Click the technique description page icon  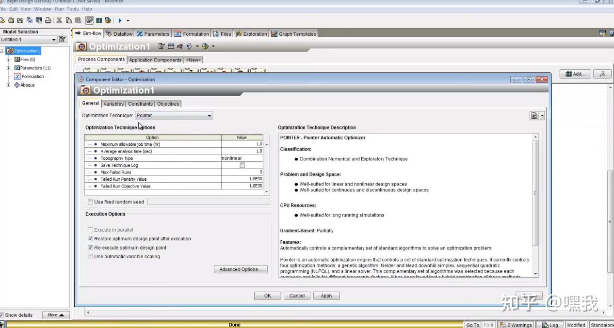pos(534,116)
